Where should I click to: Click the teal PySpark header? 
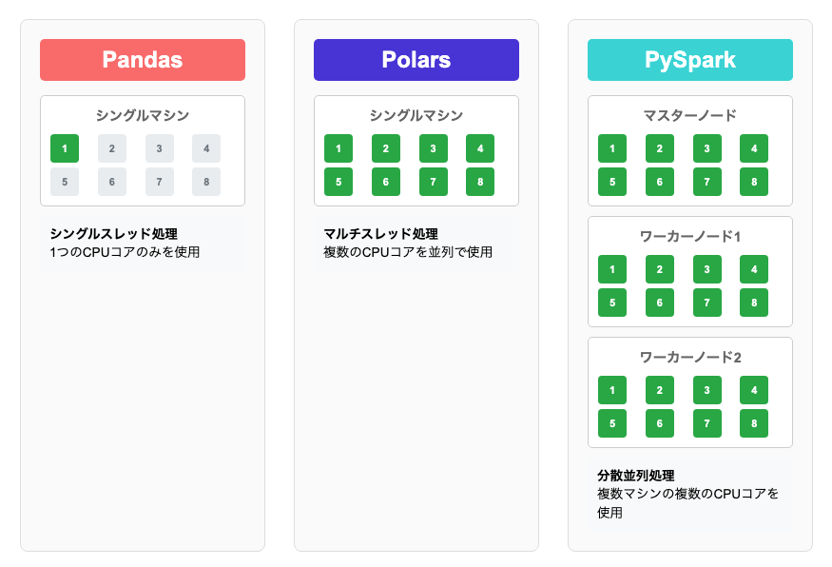690,60
